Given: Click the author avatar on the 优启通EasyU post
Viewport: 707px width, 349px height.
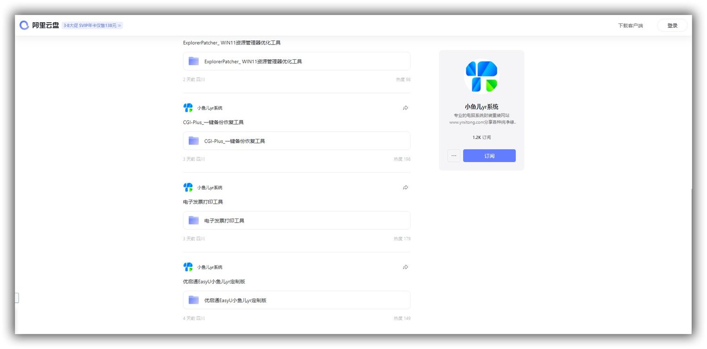Looking at the screenshot, I should tap(188, 267).
